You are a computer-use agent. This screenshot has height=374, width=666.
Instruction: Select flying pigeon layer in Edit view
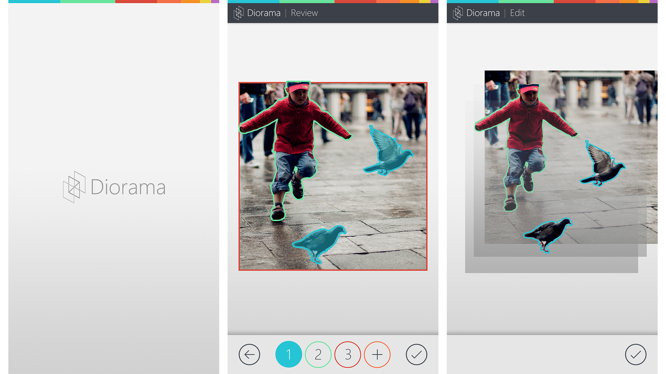tap(604, 166)
